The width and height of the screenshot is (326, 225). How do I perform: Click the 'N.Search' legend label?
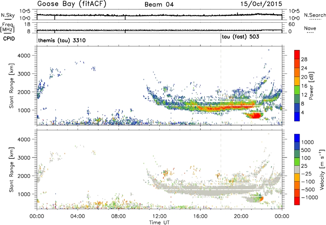tap(315, 15)
